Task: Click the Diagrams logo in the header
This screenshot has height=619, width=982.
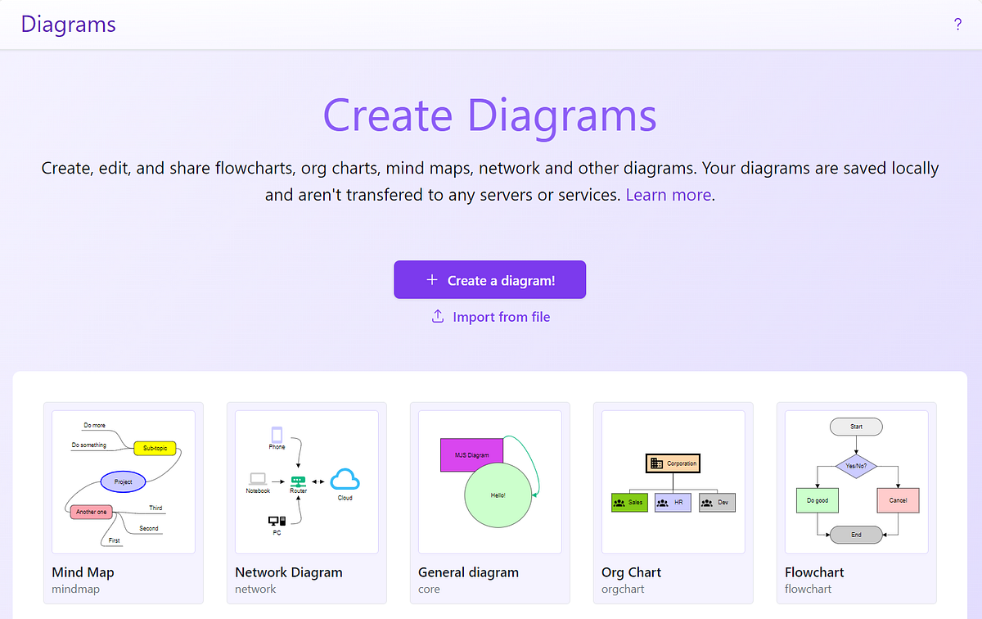Action: pos(68,25)
